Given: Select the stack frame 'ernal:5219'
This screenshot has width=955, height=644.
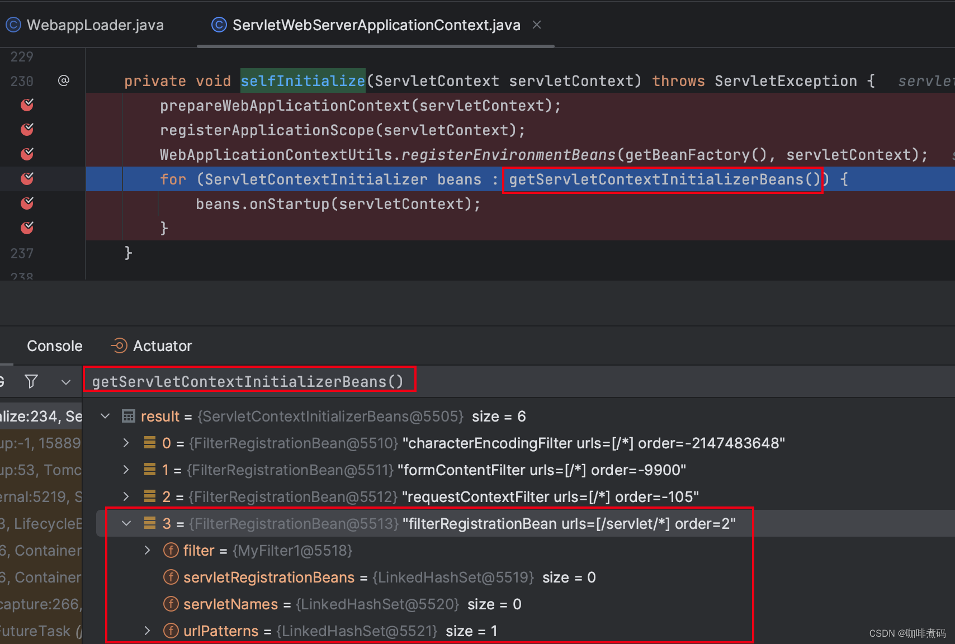Looking at the screenshot, I should (x=41, y=496).
